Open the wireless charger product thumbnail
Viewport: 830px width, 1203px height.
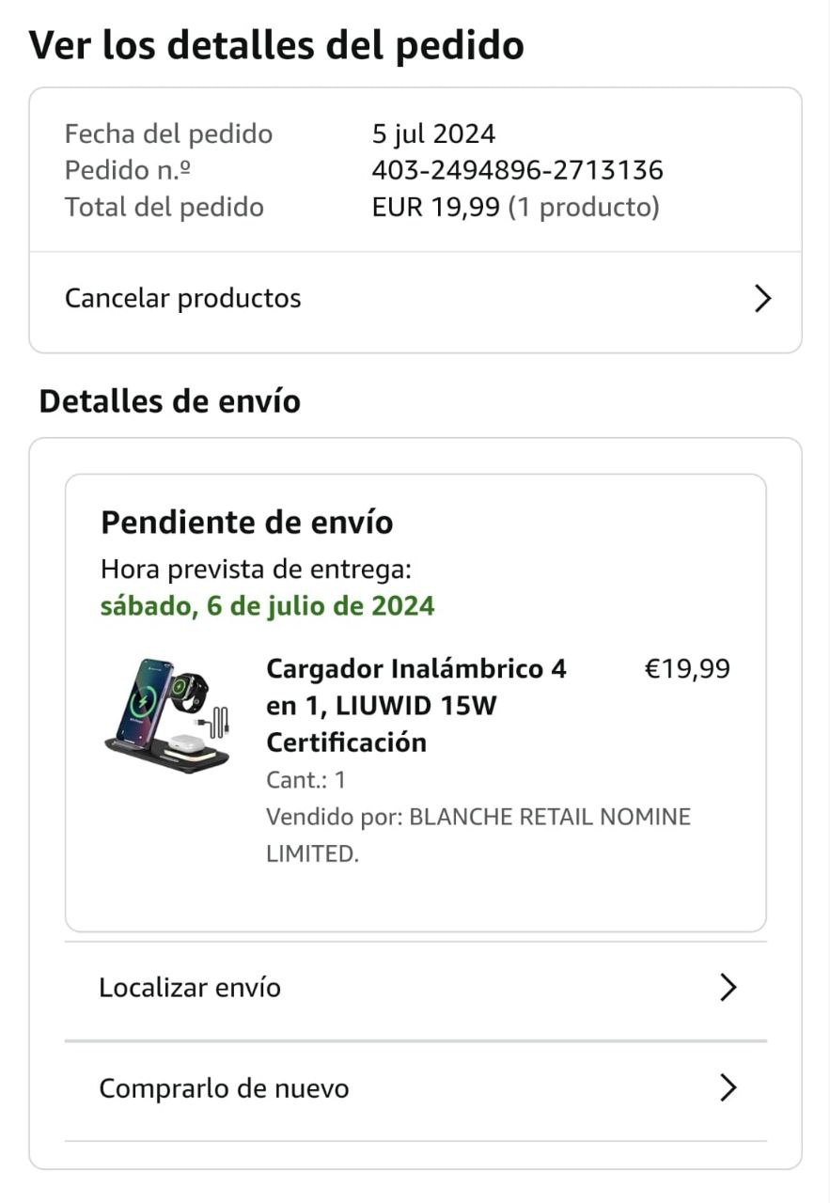[168, 715]
